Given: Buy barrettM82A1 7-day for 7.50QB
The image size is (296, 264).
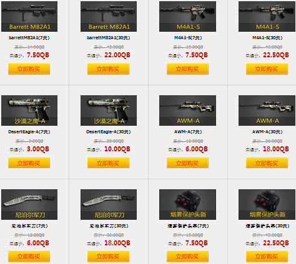Looking at the screenshot, I should pos(29,69).
